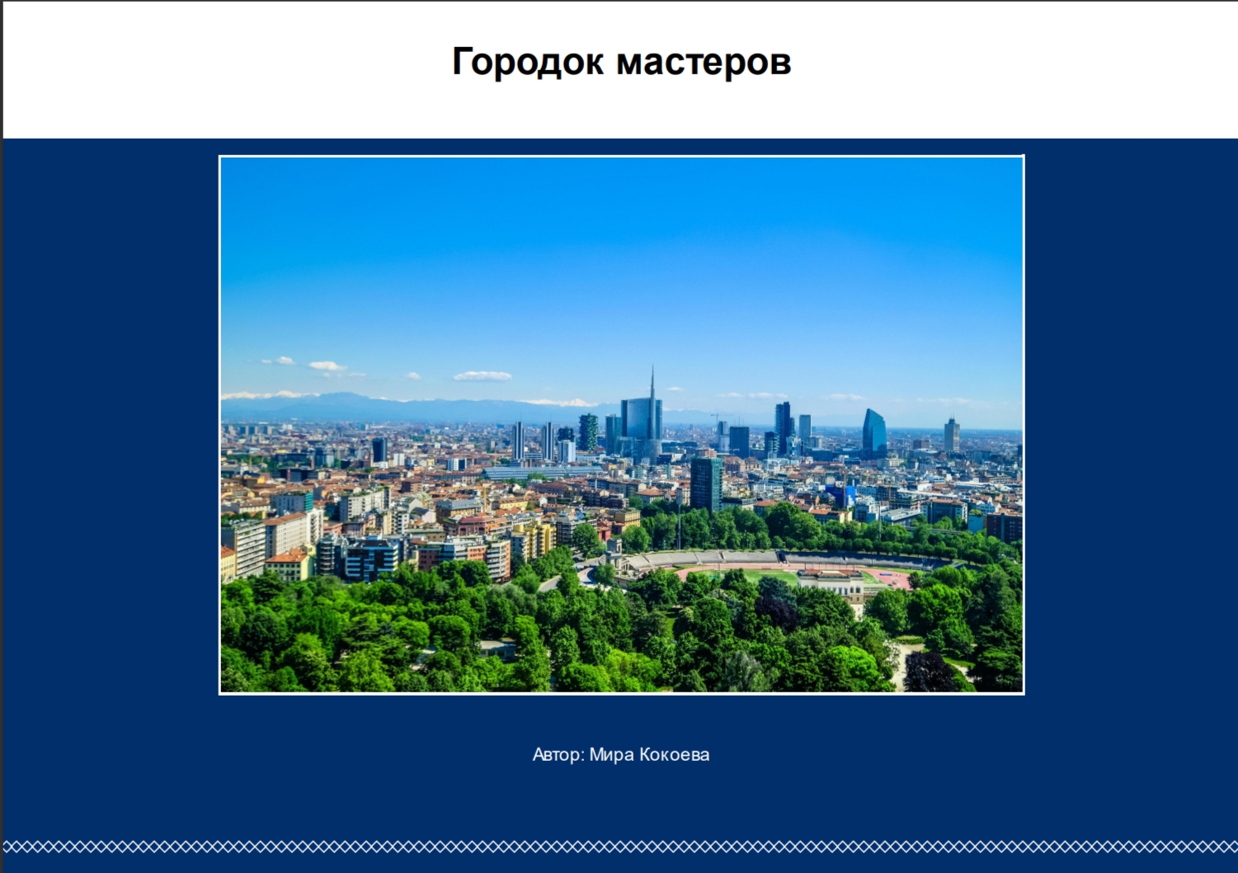Click the title "Городок мастеров"
This screenshot has height=873, width=1238.
(621, 62)
